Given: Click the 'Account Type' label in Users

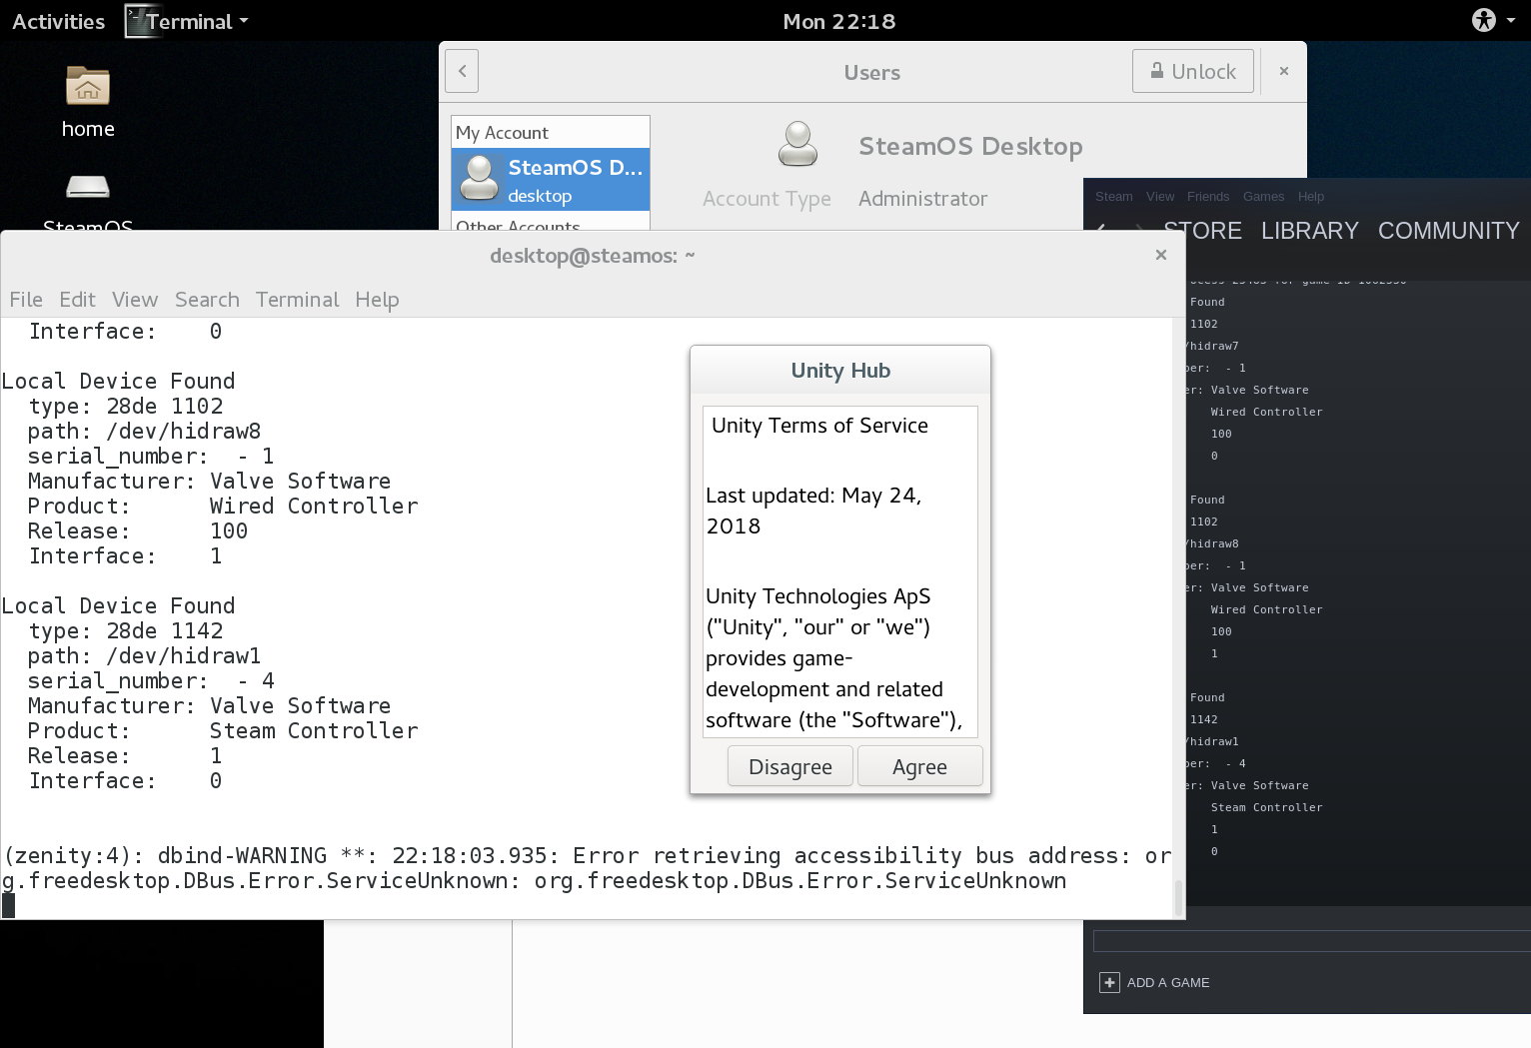Looking at the screenshot, I should 766,199.
